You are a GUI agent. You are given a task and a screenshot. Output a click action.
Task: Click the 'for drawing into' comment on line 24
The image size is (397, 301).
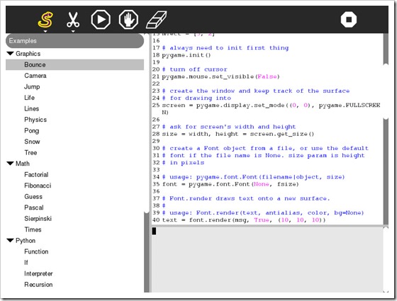[x=196, y=98]
